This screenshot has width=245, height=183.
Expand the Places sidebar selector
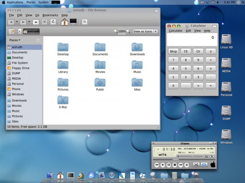pos(15,40)
